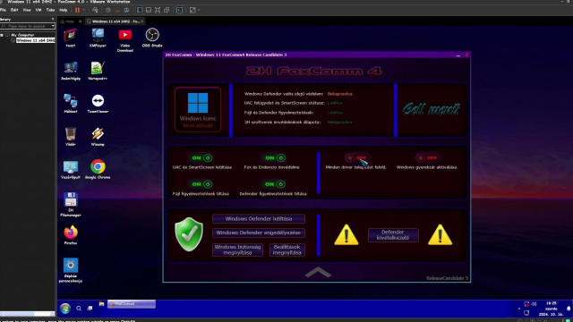Screen dimensions: 573x322
Task: Open Google Chrome desktop icon
Action: pos(98,169)
